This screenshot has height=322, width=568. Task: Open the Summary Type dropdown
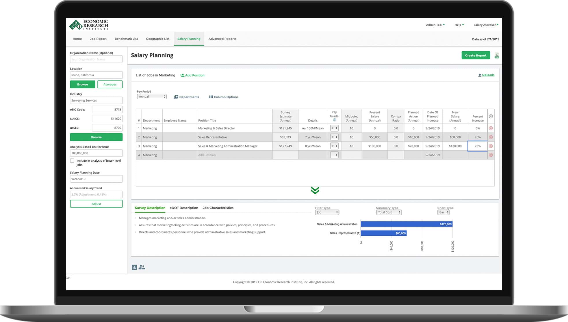[388, 212]
